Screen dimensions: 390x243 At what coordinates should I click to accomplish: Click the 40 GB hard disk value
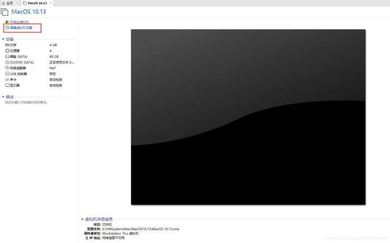[x=54, y=56]
